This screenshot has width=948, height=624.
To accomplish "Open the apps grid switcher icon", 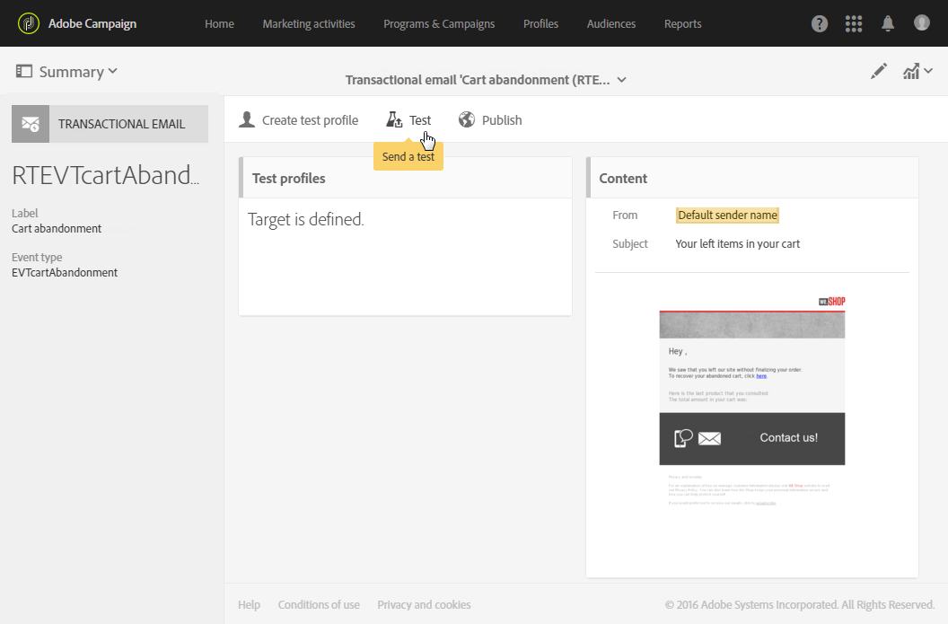I will coord(854,24).
